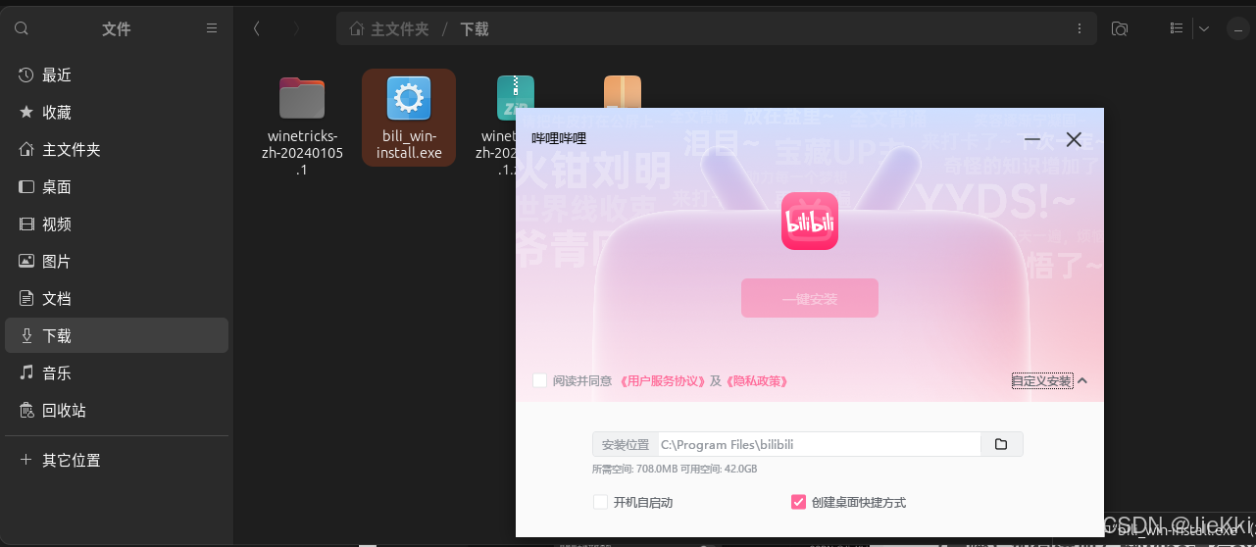The height and width of the screenshot is (547, 1256).
Task: Go forward using the right arrow in Files
Action: (296, 29)
